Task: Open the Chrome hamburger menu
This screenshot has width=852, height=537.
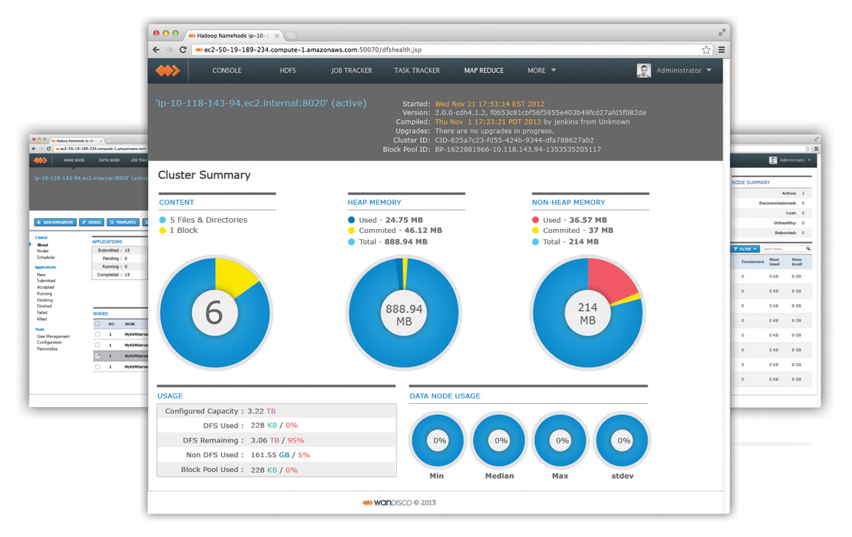Action: pos(722,50)
